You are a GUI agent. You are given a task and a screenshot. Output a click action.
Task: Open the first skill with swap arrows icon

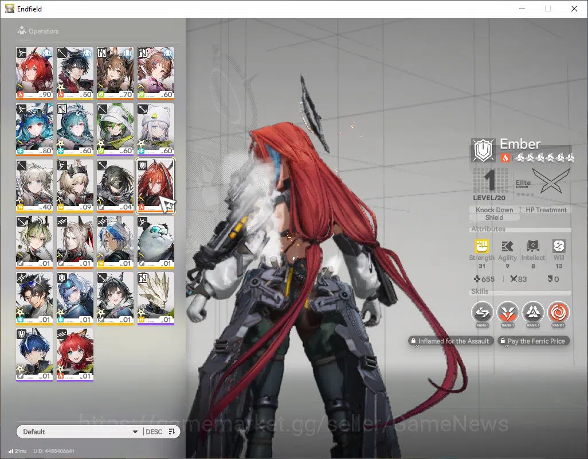pos(482,312)
